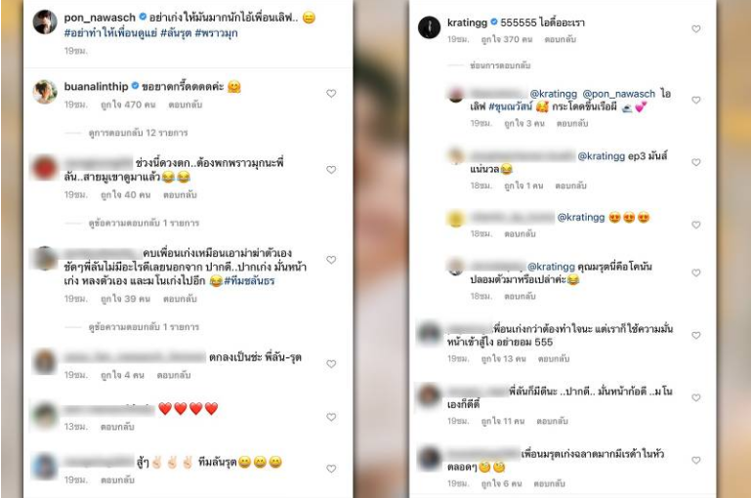
Task: Open @pon_nawasch mention in reply
Action: [x=618, y=94]
